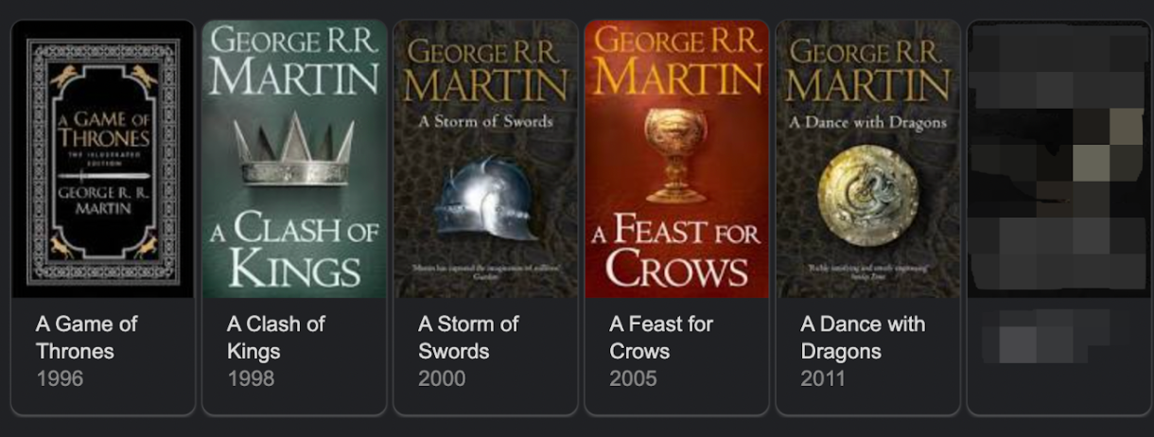This screenshot has height=437, width=1154.
Task: Click the "A Game of Thrones" title text
Action: [x=86, y=338]
